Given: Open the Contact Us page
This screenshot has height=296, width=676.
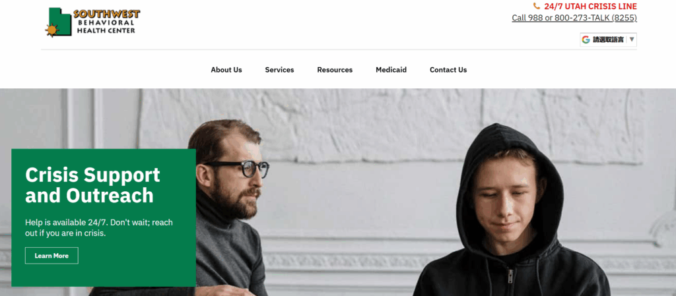Looking at the screenshot, I should pos(448,70).
